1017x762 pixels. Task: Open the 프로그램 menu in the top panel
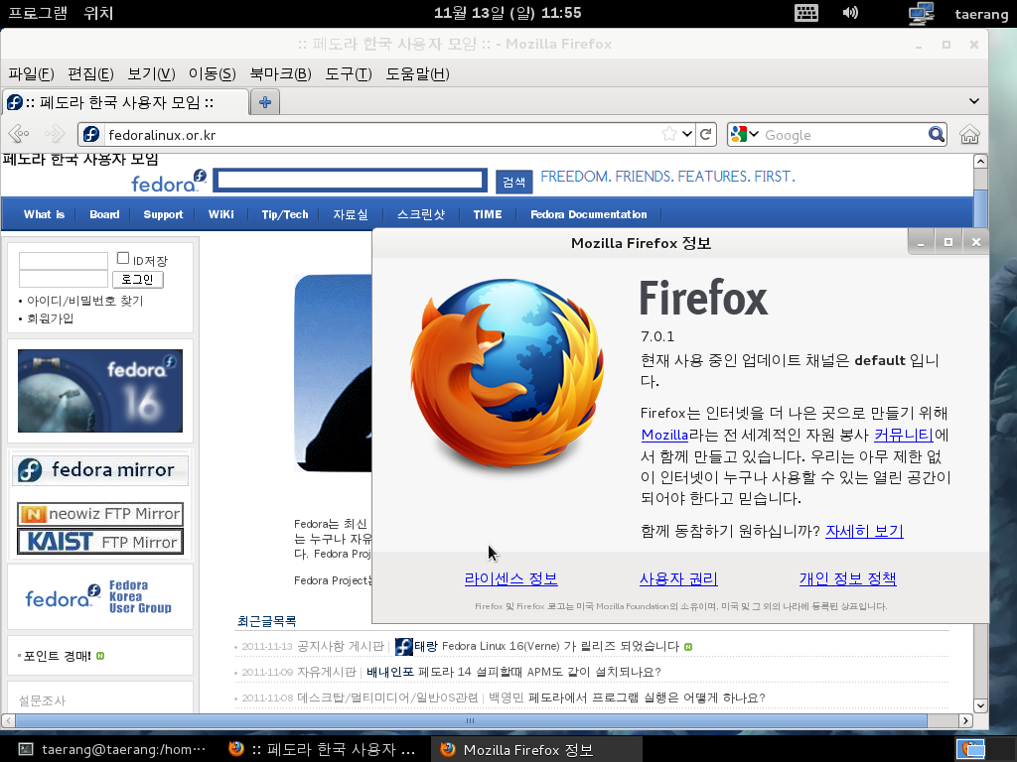37,13
